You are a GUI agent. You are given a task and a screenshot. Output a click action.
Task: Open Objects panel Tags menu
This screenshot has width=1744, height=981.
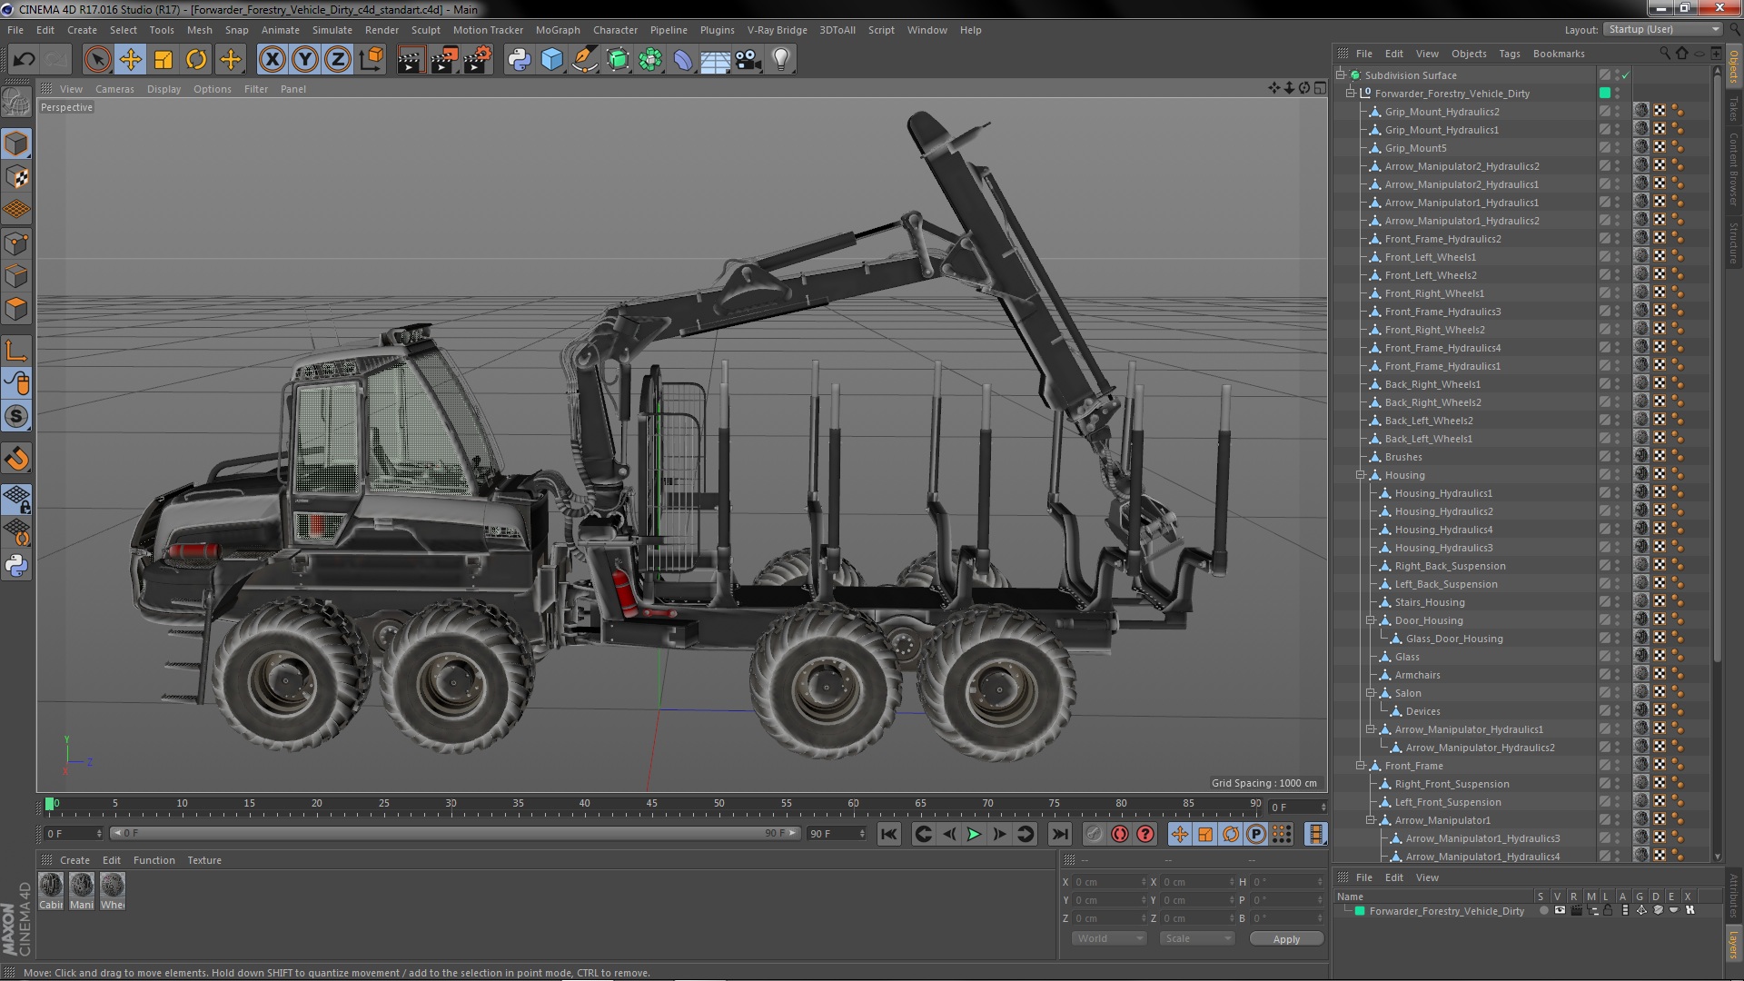click(x=1510, y=54)
